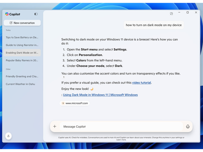Minimize the Copilot window
The image size is (203, 152).
point(179,12)
